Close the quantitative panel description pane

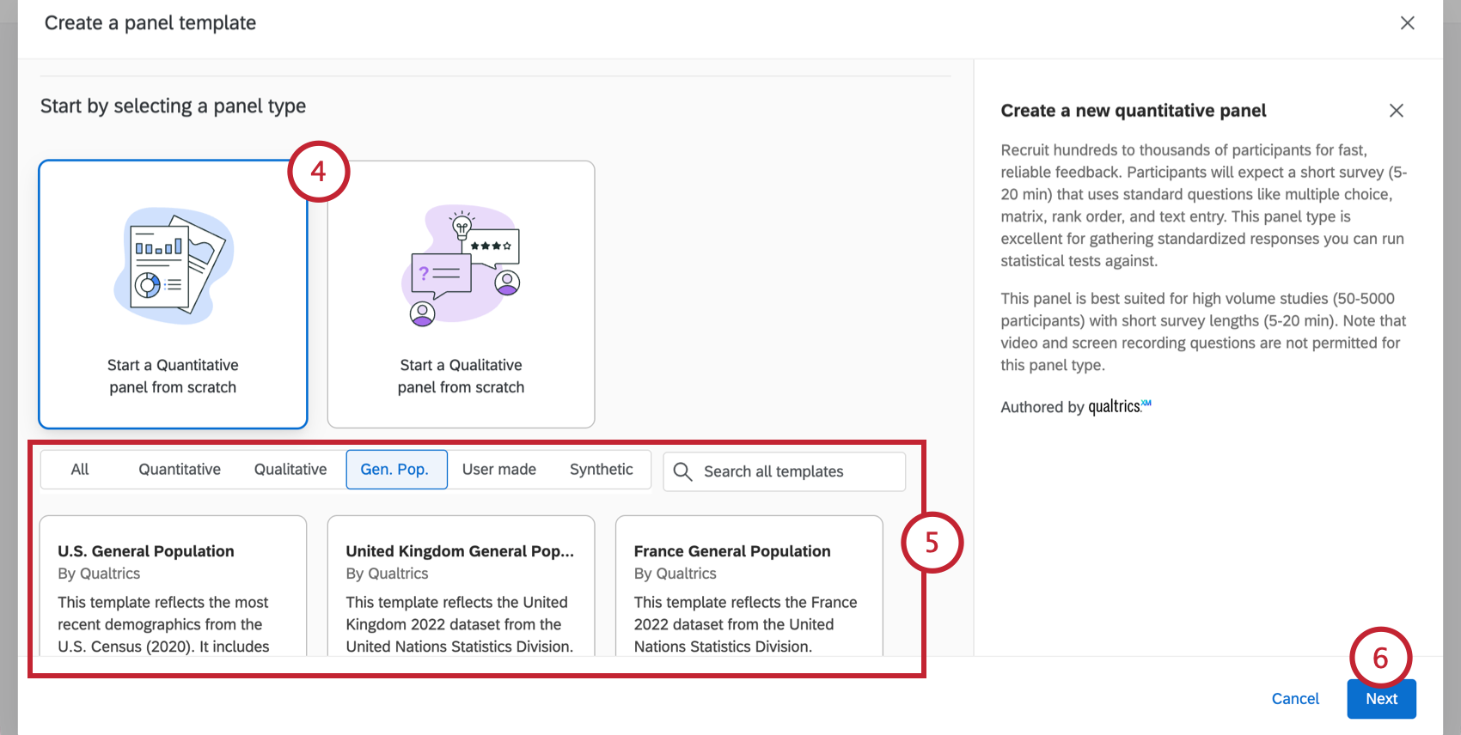1396,111
